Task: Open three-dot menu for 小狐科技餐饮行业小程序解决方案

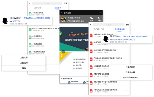Action: [x=126, y=83]
